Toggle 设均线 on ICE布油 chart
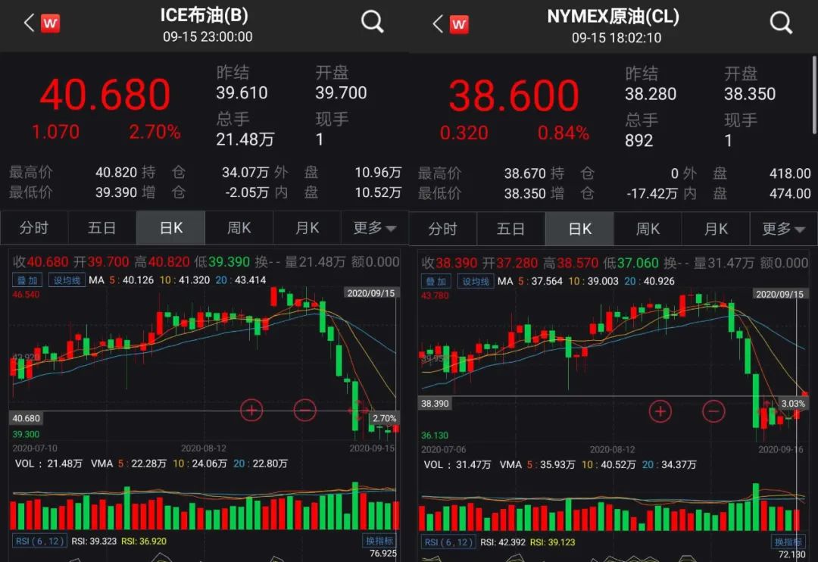This screenshot has width=818, height=562. (66, 280)
